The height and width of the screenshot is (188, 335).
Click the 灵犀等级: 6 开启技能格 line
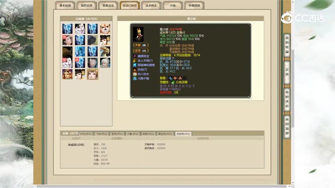[x=180, y=55]
